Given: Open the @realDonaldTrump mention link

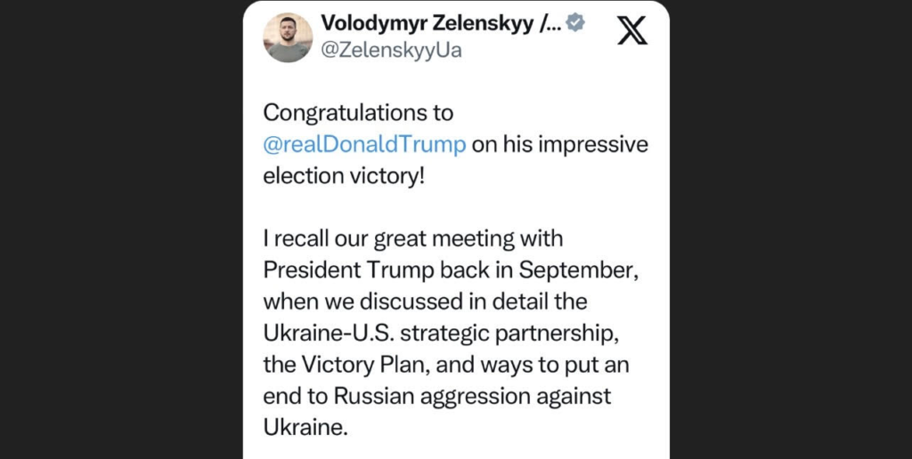Looking at the screenshot, I should (365, 145).
